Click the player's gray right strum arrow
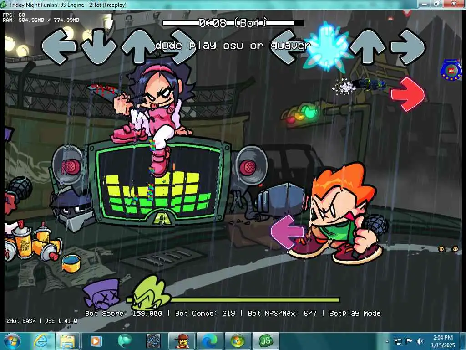Screen dimensions: 466x350 (408, 47)
